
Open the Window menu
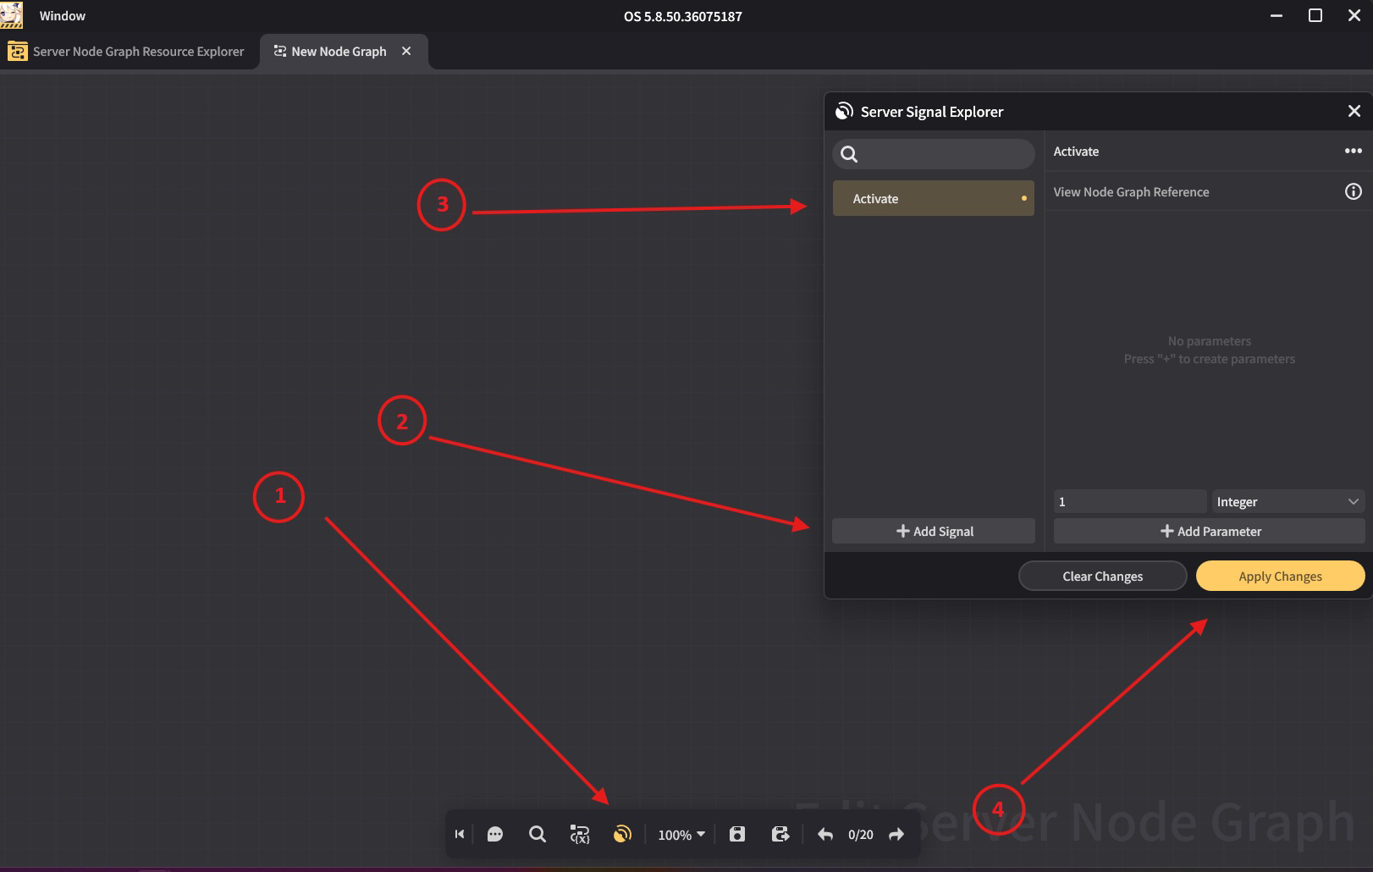tap(63, 15)
